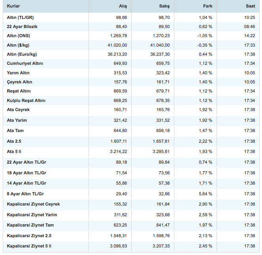Select the Ata Tam row label
Image resolution: width=262 pixels, height=255 pixels.
15,130
